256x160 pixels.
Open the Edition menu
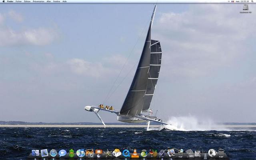click(x=27, y=2)
